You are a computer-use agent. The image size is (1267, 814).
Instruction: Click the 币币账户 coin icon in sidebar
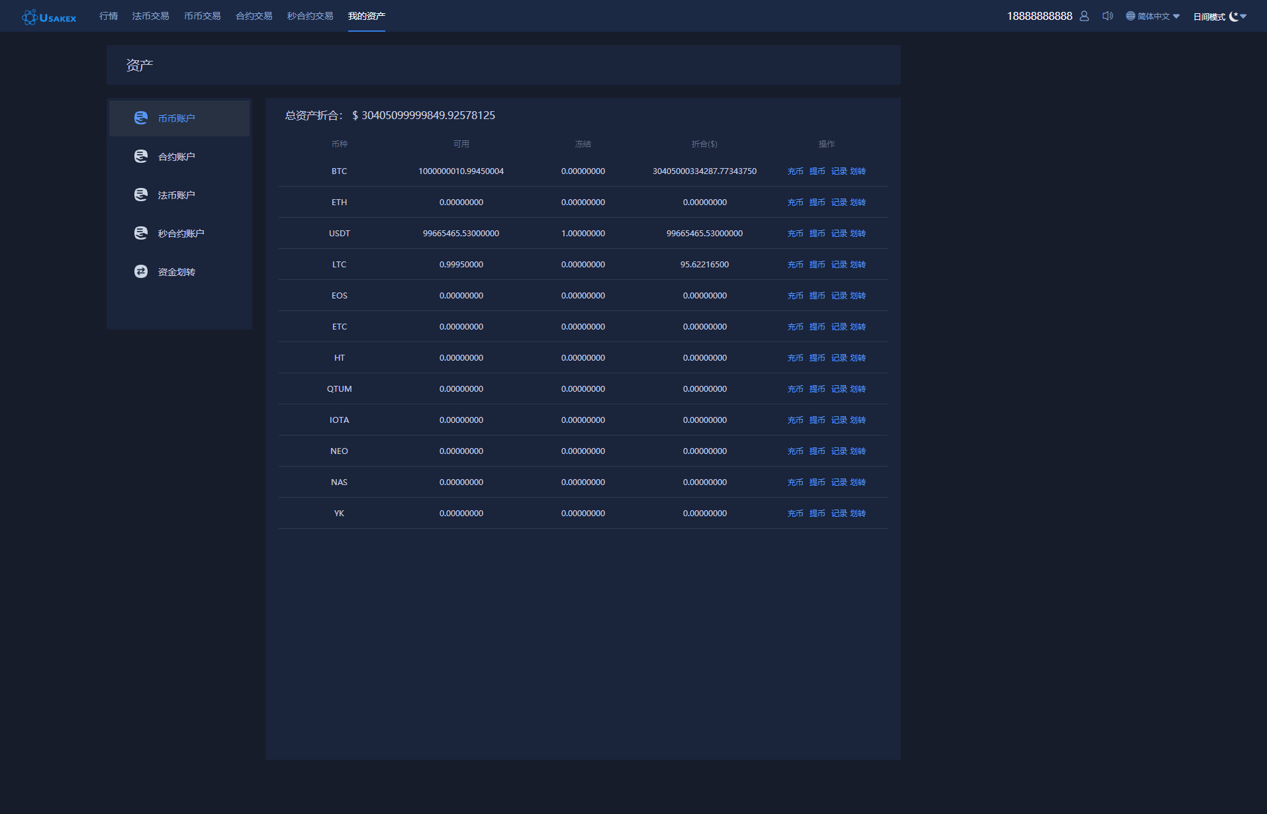coord(141,118)
